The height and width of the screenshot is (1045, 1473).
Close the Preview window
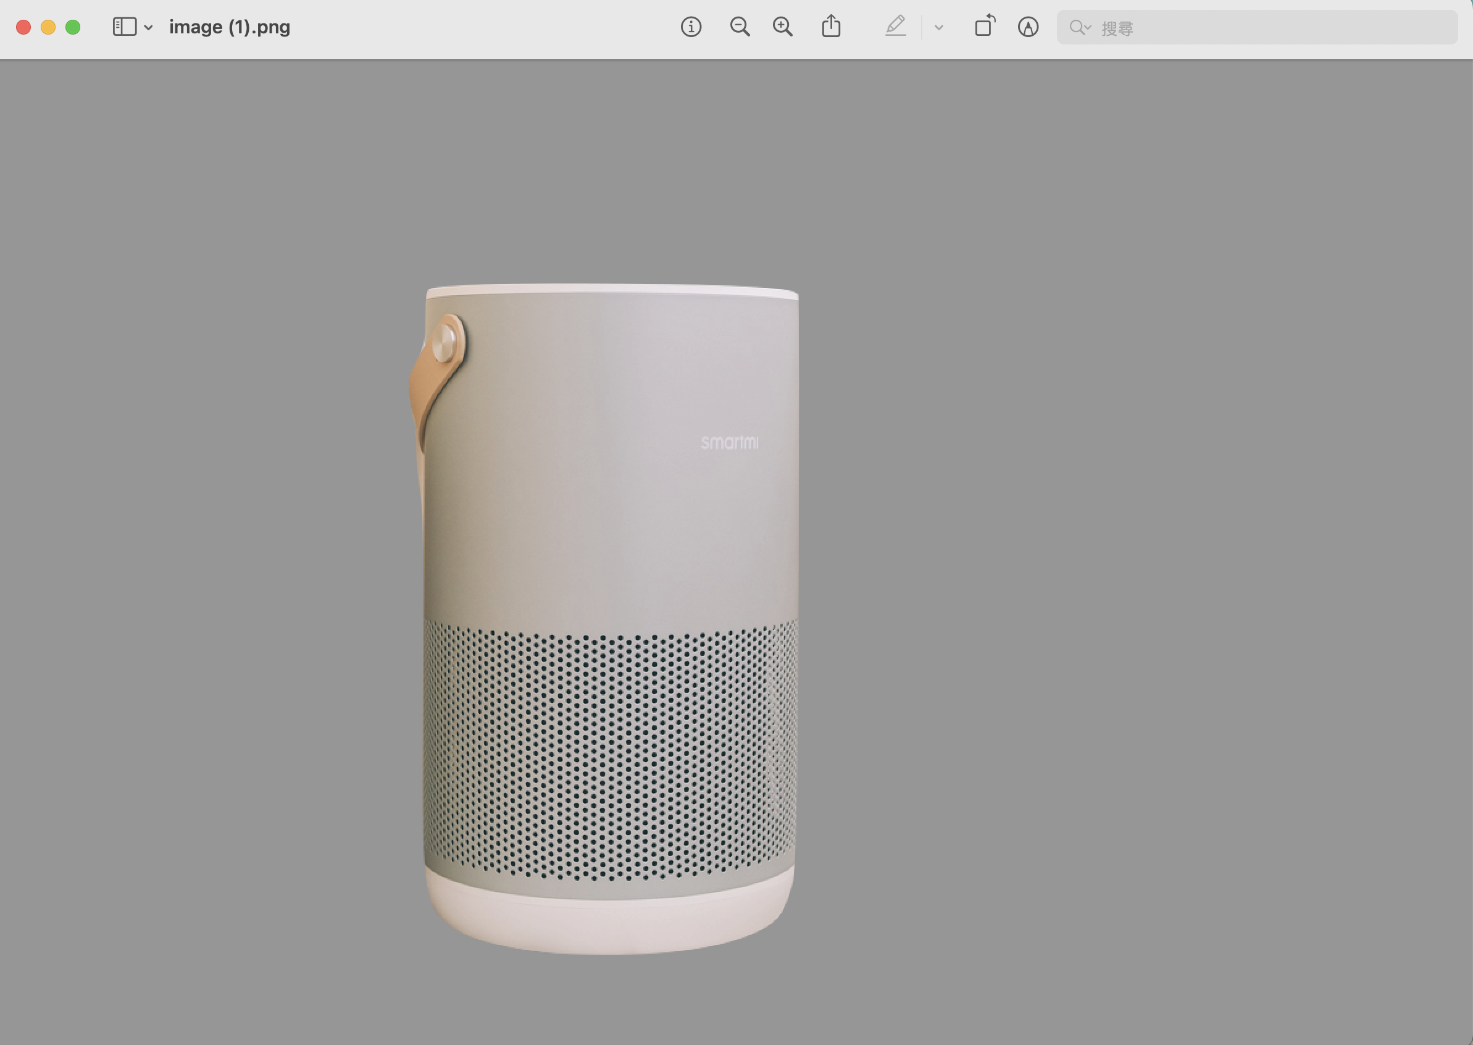(x=24, y=27)
